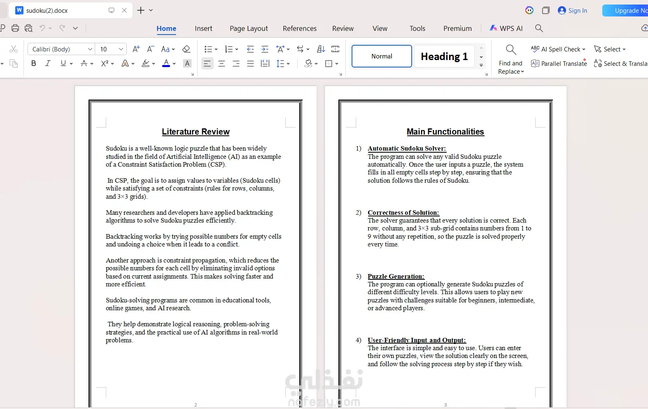Click the colorful AI assistant icon in title bar

[529, 10]
